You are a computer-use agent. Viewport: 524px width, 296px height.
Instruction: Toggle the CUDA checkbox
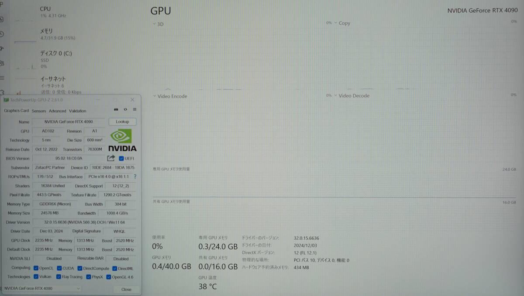click(59, 268)
